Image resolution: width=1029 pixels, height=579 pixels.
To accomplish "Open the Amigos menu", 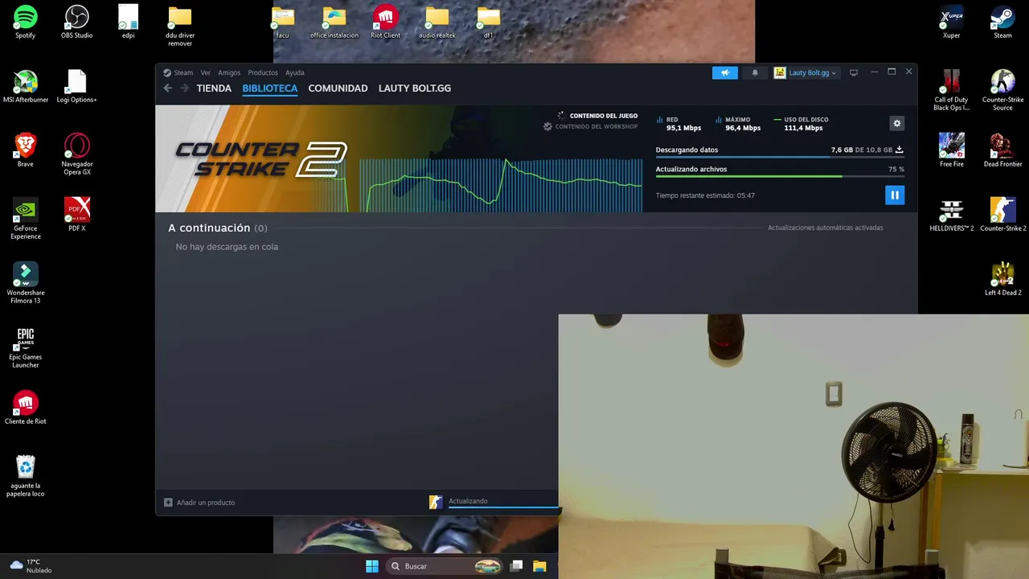I will tap(229, 72).
